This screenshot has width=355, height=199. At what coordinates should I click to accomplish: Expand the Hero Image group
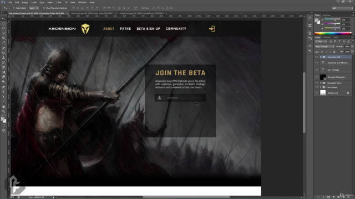321,87
